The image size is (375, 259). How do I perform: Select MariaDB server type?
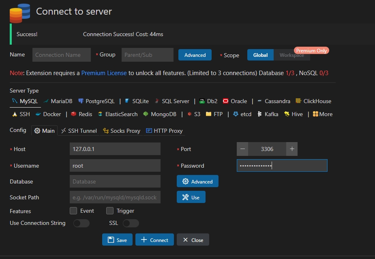click(x=58, y=101)
